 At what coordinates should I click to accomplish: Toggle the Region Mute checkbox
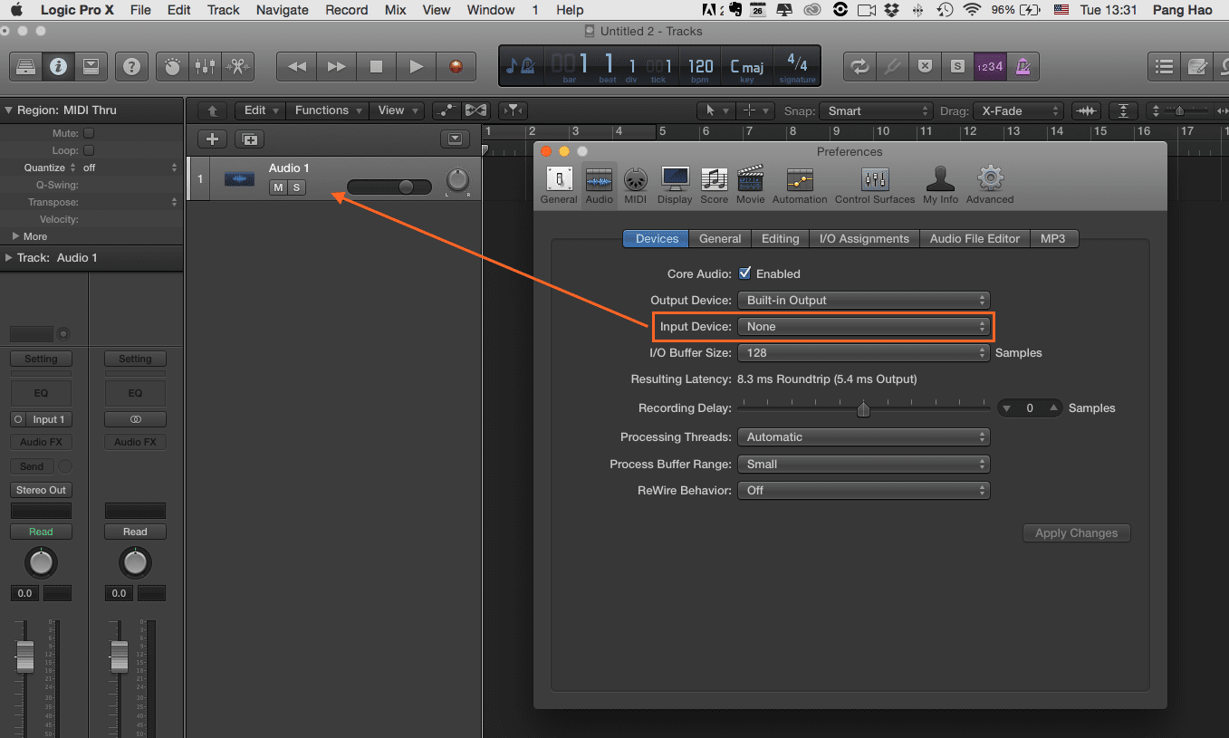(x=89, y=133)
